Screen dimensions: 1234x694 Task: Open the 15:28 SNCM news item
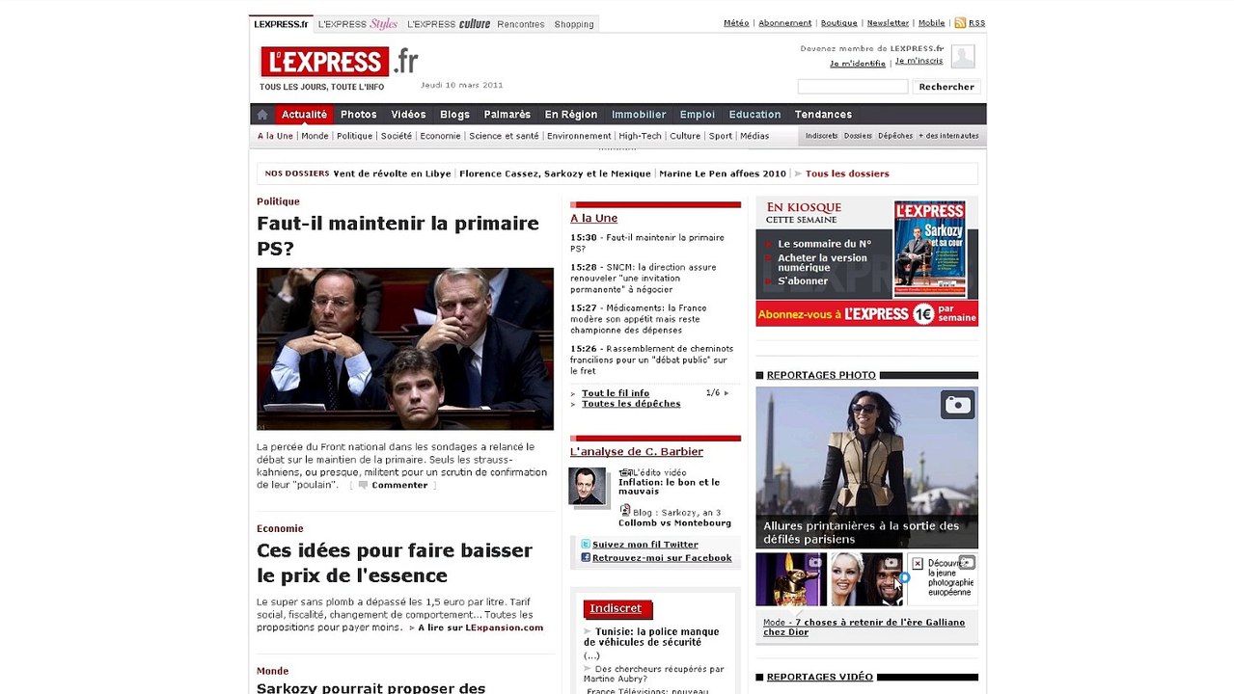[644, 279]
